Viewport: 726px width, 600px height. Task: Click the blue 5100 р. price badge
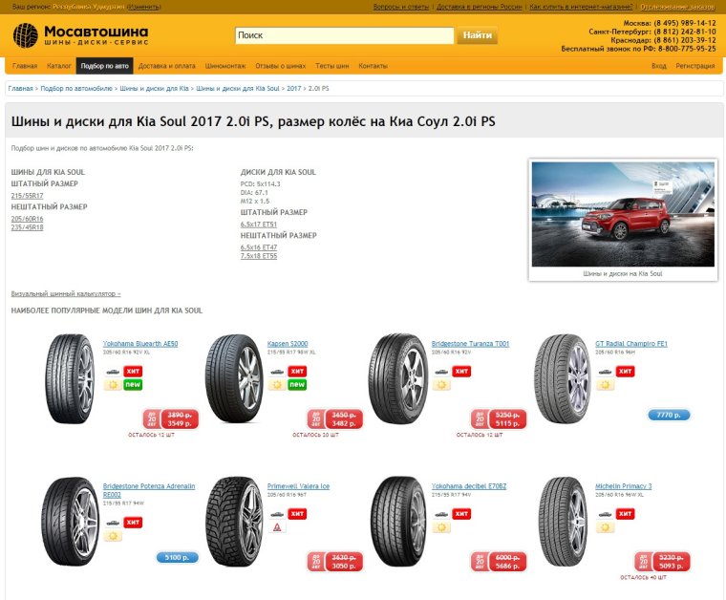pos(178,557)
